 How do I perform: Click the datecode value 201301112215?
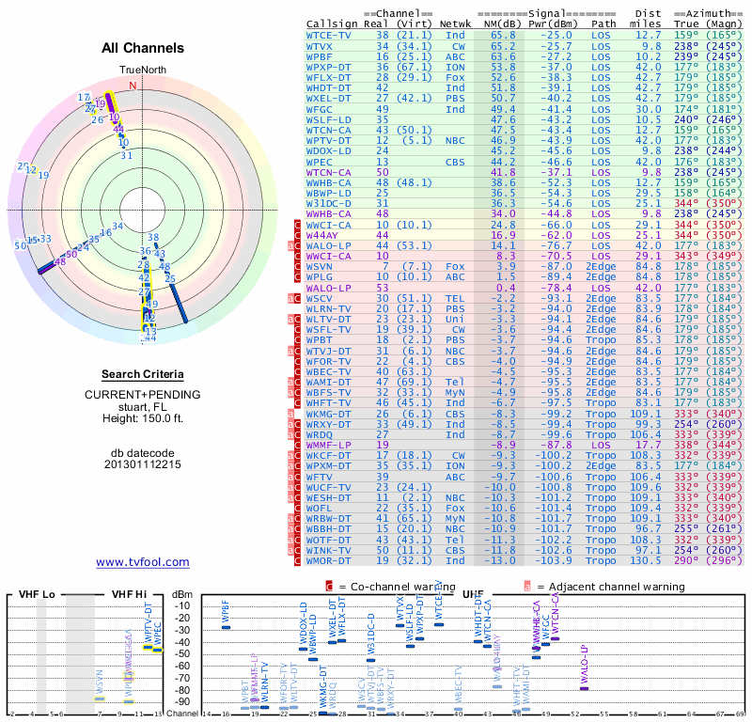pyautogui.click(x=143, y=464)
